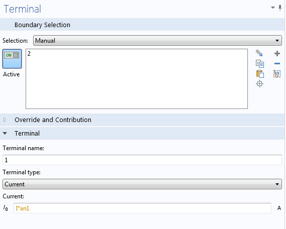Collapse the Terminal section triangle
This screenshot has width=286, height=229.
tap(5, 133)
